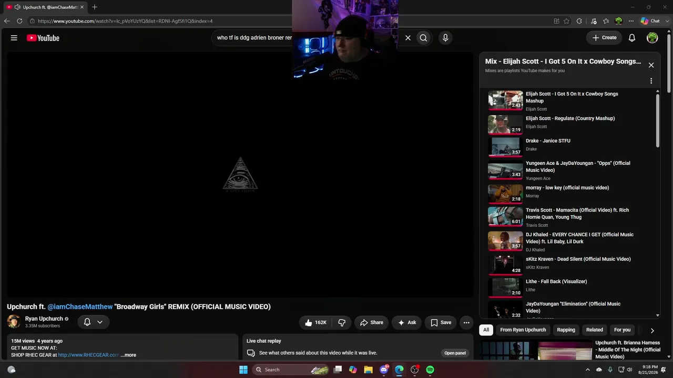Close the Upchurch YouTube tab
Image resolution: width=673 pixels, height=378 pixels.
coord(82,7)
